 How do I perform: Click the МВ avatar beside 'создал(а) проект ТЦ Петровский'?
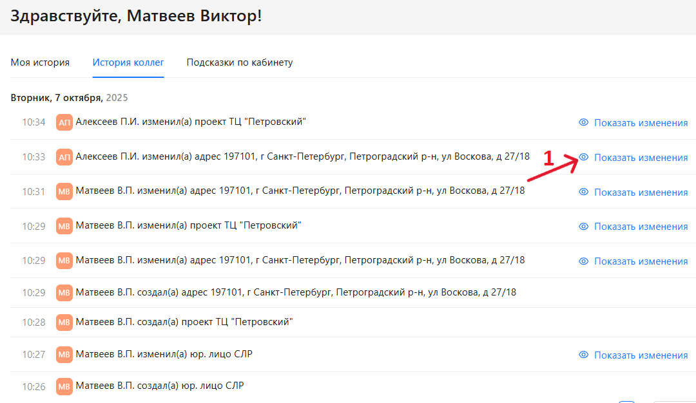coord(64,322)
